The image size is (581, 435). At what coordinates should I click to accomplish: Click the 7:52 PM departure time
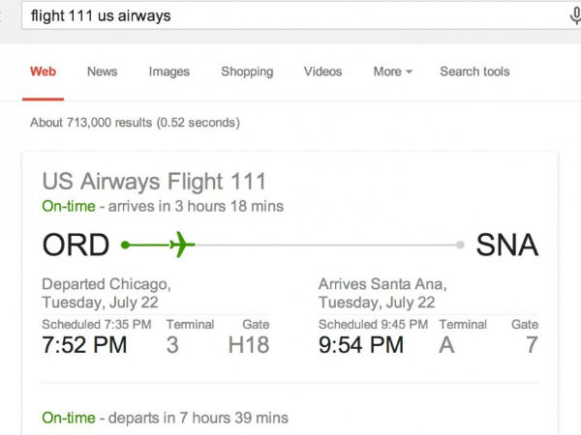coord(84,345)
